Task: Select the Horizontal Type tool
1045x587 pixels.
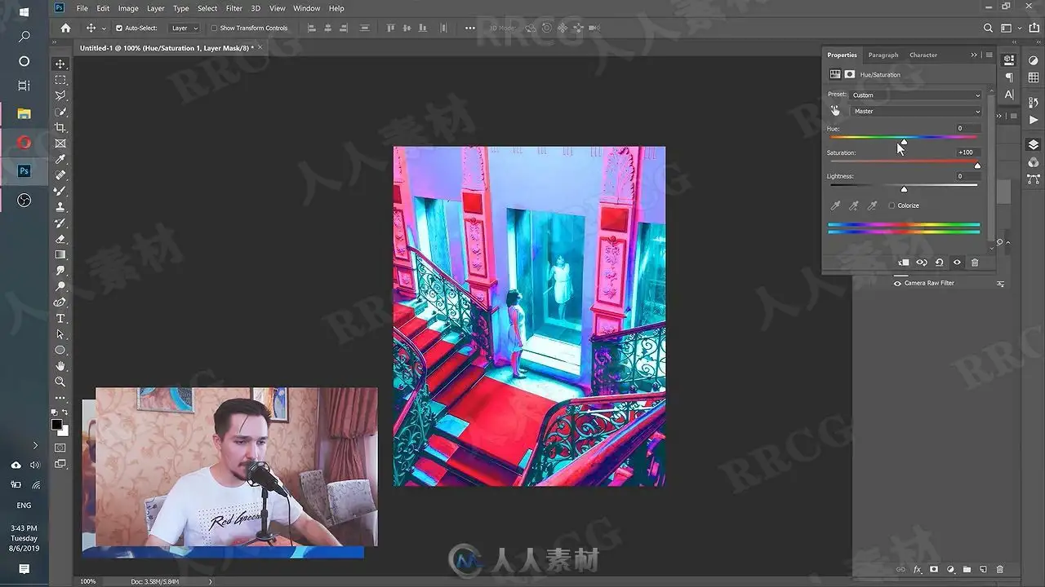Action: 60,318
